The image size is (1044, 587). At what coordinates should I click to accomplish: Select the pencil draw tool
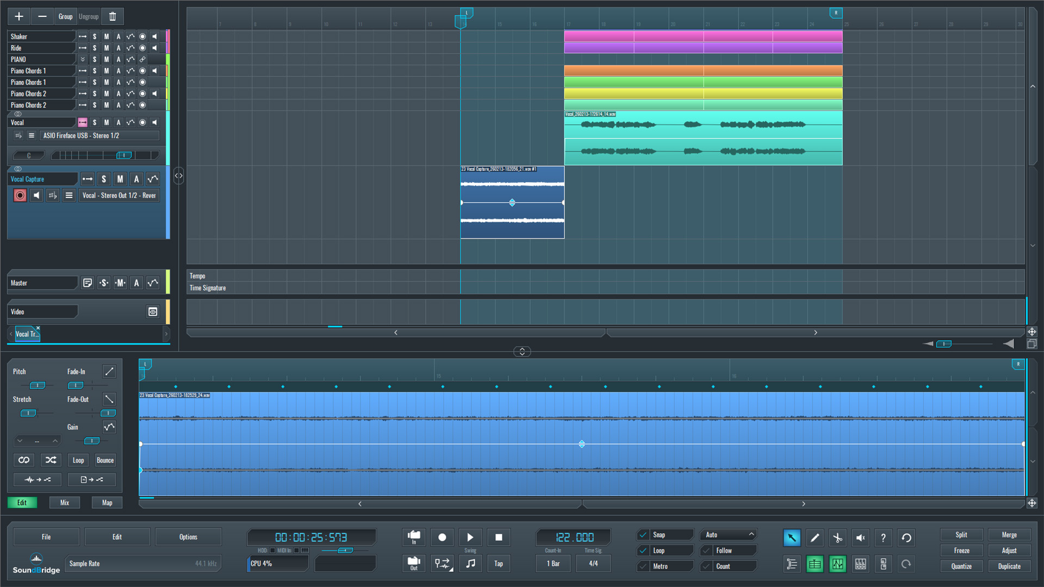point(815,538)
